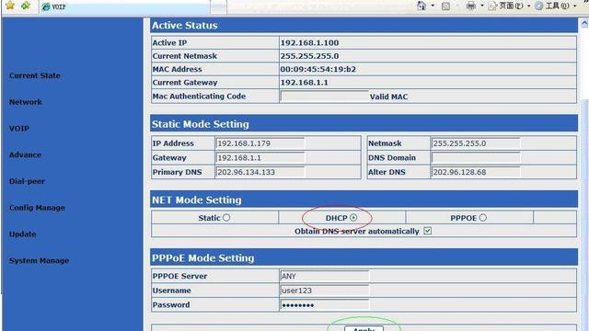Click the DNS Domain input field
Image resolution: width=589 pixels, height=331 pixels.
coord(476,157)
